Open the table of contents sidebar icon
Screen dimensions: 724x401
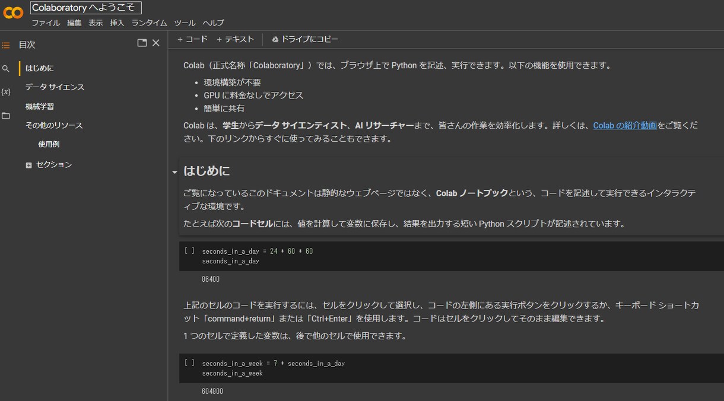coord(6,45)
